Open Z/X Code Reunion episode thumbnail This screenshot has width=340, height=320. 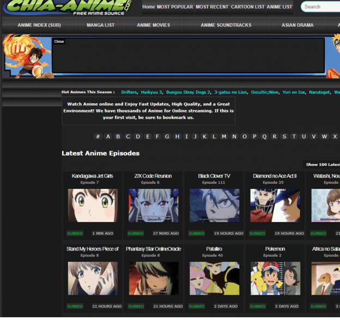pyautogui.click(x=154, y=206)
